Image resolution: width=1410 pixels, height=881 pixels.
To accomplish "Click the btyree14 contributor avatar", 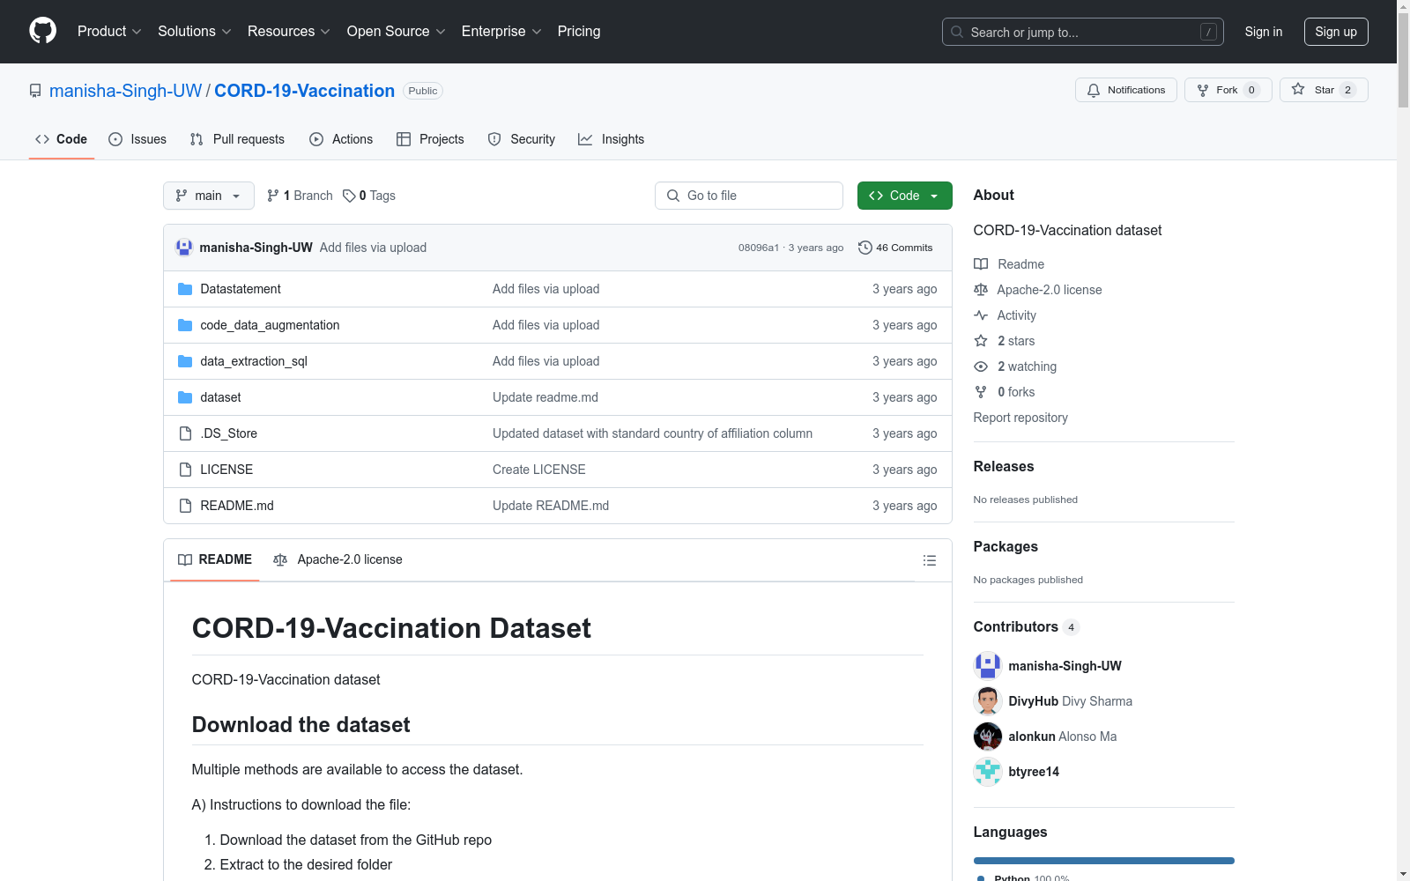I will click(988, 772).
